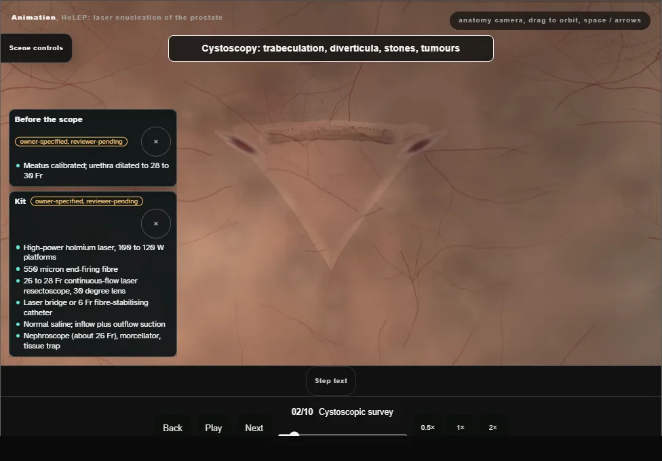This screenshot has height=461, width=662.
Task: Go Back to previous step
Action: click(x=173, y=428)
